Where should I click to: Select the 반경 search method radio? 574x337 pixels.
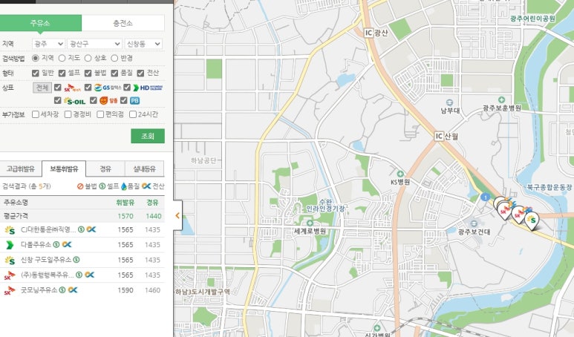(114, 58)
